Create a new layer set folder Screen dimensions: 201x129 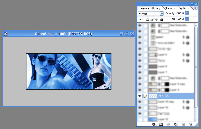point(168,124)
